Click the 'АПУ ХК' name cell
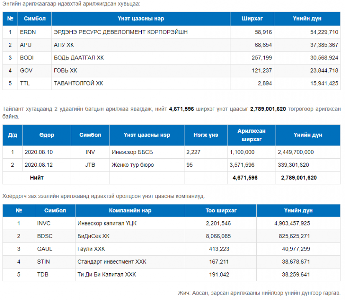Screen dimensions: 345x300 [x=141, y=45]
